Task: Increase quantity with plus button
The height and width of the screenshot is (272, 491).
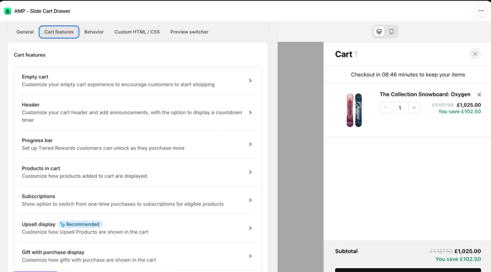Action: (414, 108)
